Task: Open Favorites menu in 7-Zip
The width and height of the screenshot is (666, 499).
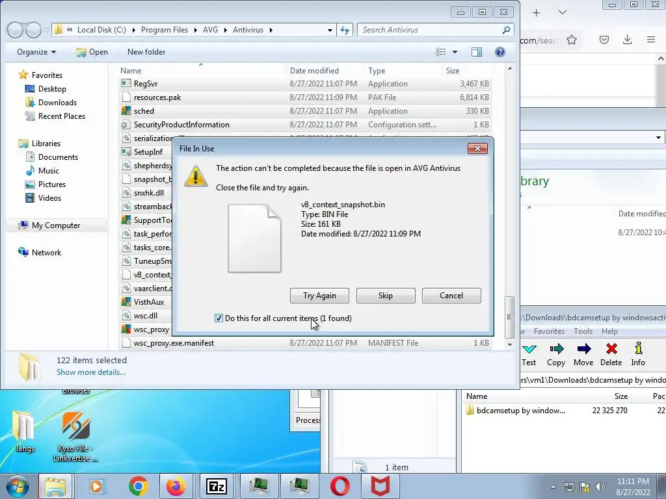Action: pyautogui.click(x=549, y=331)
